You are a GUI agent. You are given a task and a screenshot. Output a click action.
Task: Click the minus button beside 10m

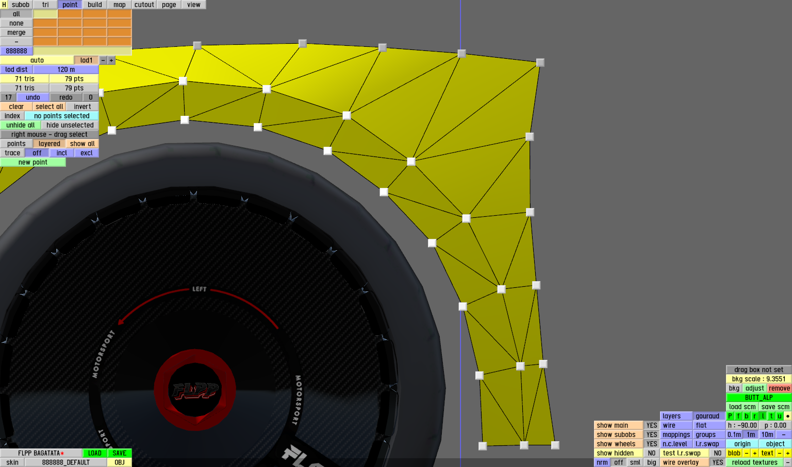pyautogui.click(x=784, y=435)
